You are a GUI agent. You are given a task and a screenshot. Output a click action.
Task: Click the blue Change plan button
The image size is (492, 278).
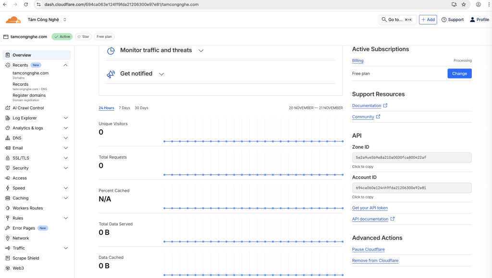(459, 73)
